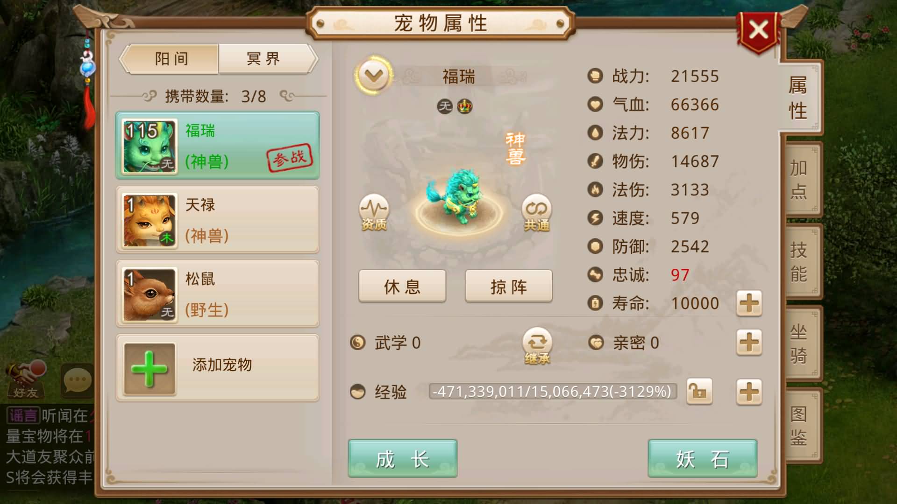Viewport: 897px width, 504px height.
Task: Toggle the experience lock icon
Action: (x=699, y=392)
